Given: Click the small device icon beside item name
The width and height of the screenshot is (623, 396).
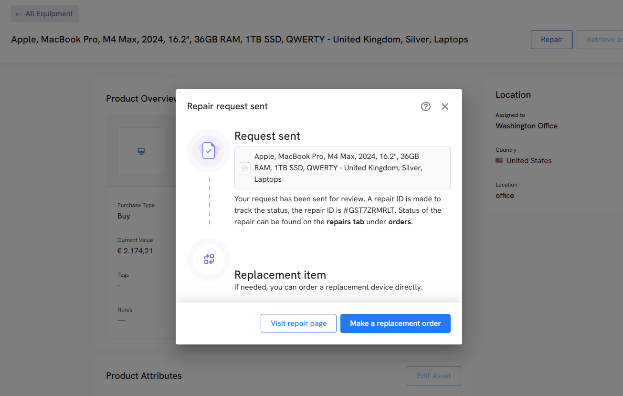Looking at the screenshot, I should (x=244, y=168).
